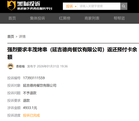Click the 投诉进度 label
139x121 pixels.
click(x=14, y=115)
